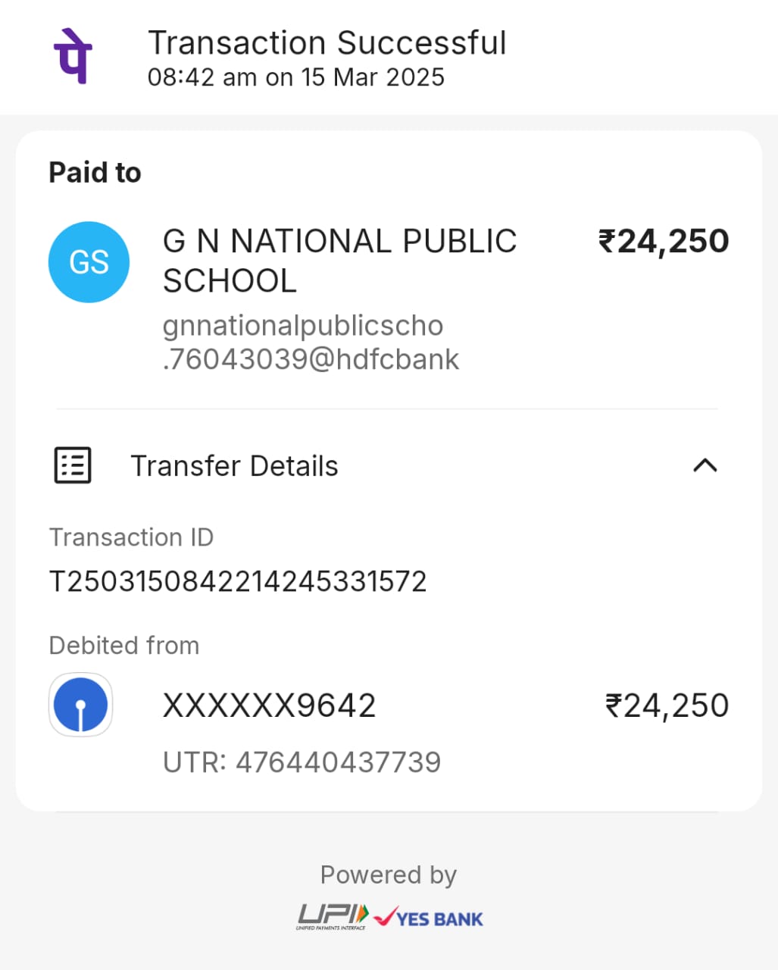Tap the Powered by footer text
Screen dimensions: 778x970
click(389, 875)
